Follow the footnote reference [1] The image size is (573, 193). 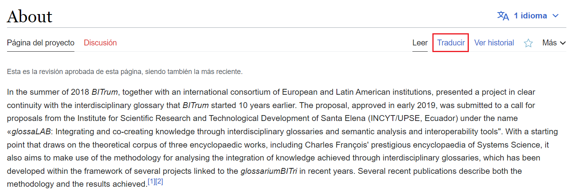coord(152,182)
